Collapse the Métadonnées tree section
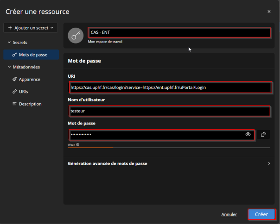280x224 pixels. (x=9, y=67)
